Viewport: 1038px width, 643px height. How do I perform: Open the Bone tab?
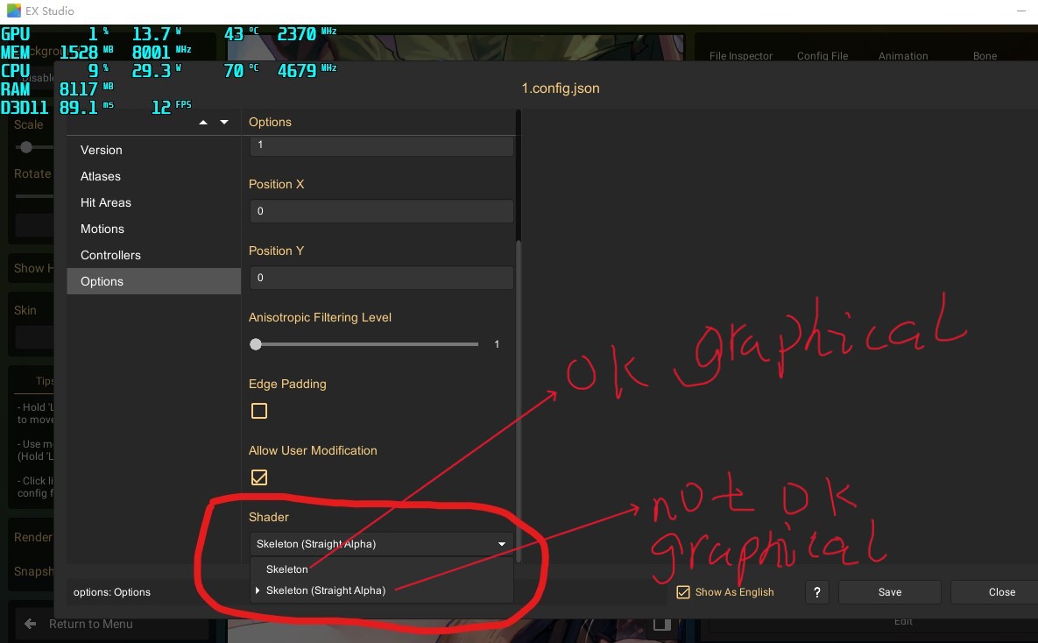[x=985, y=56]
